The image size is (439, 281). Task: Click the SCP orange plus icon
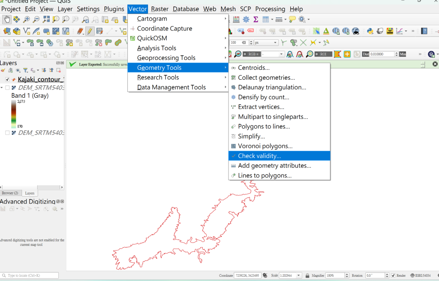coord(347,54)
